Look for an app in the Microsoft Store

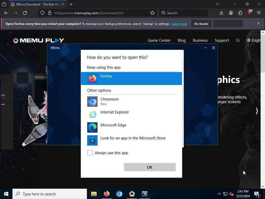131,140
